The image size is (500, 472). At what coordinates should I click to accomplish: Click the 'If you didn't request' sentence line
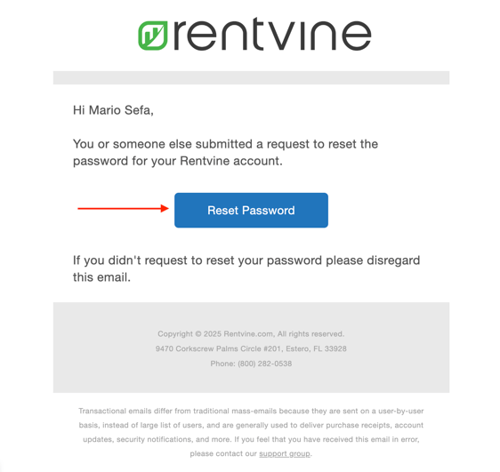pos(246,260)
